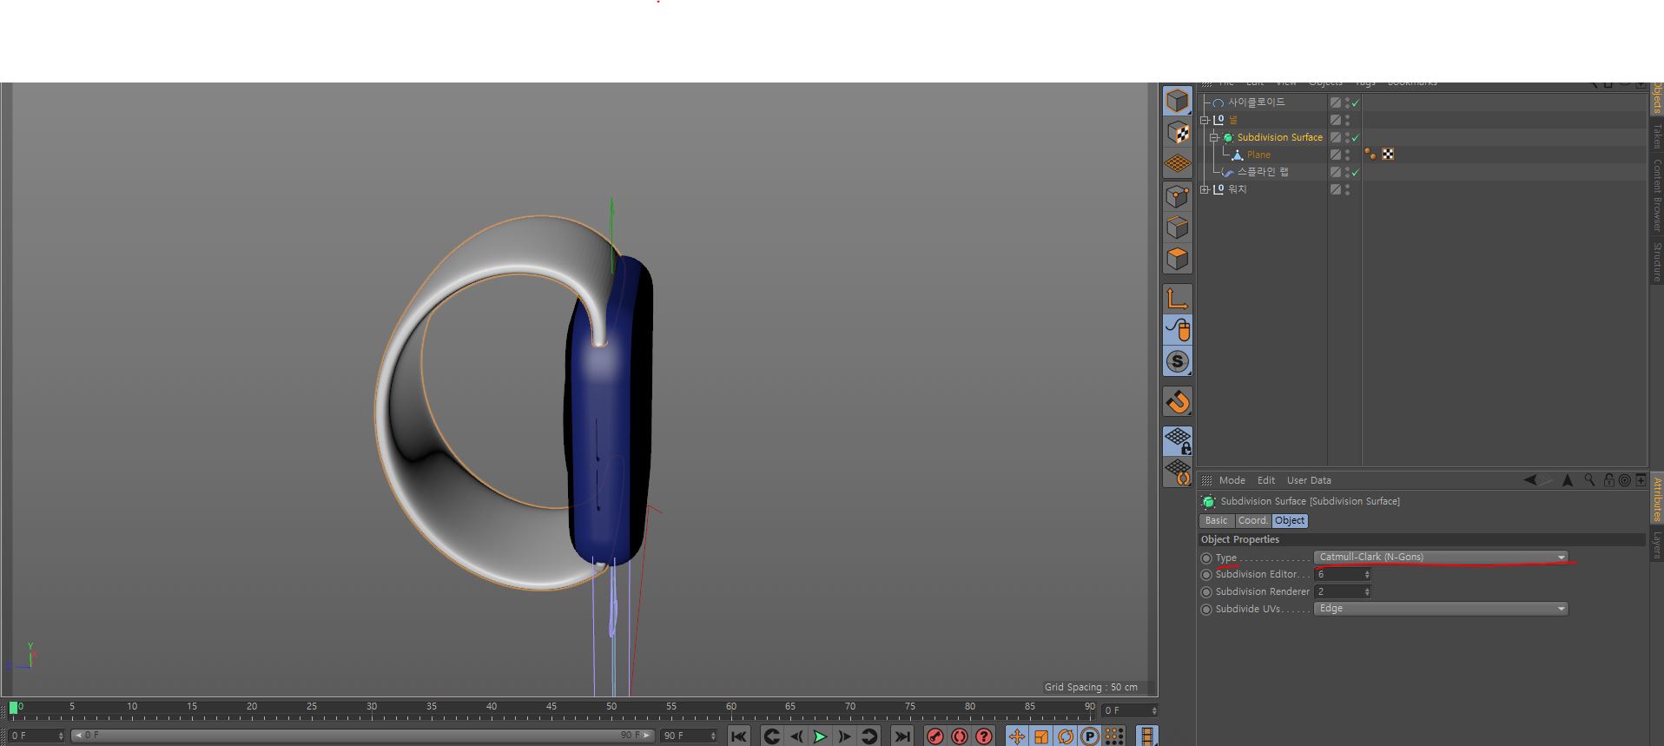Switch to the Coord. tab

[x=1252, y=520]
